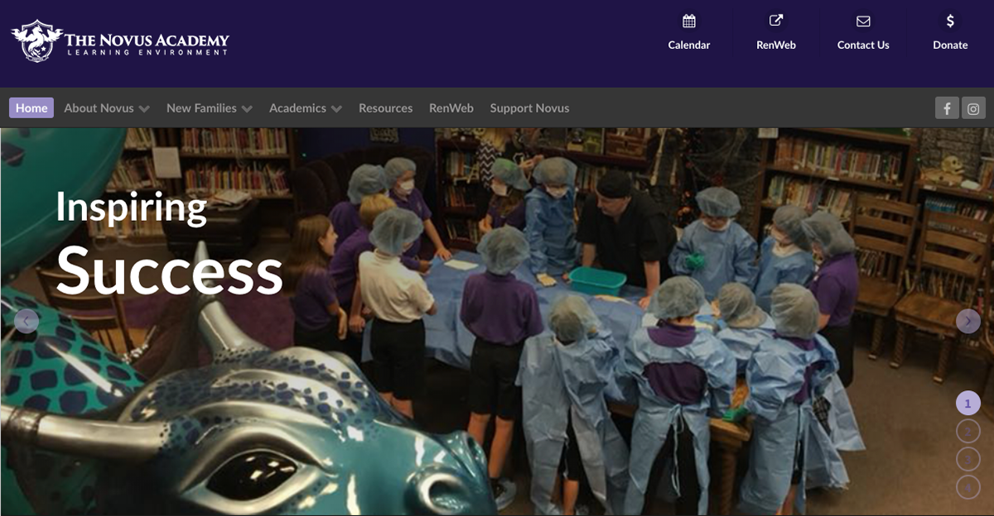Click the RenWeb link in navigation bar
The image size is (994, 516).
(451, 108)
